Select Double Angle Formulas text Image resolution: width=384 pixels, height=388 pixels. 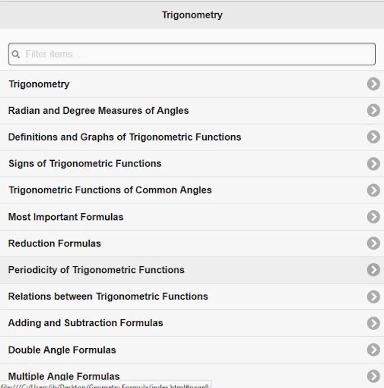pyautogui.click(x=62, y=350)
